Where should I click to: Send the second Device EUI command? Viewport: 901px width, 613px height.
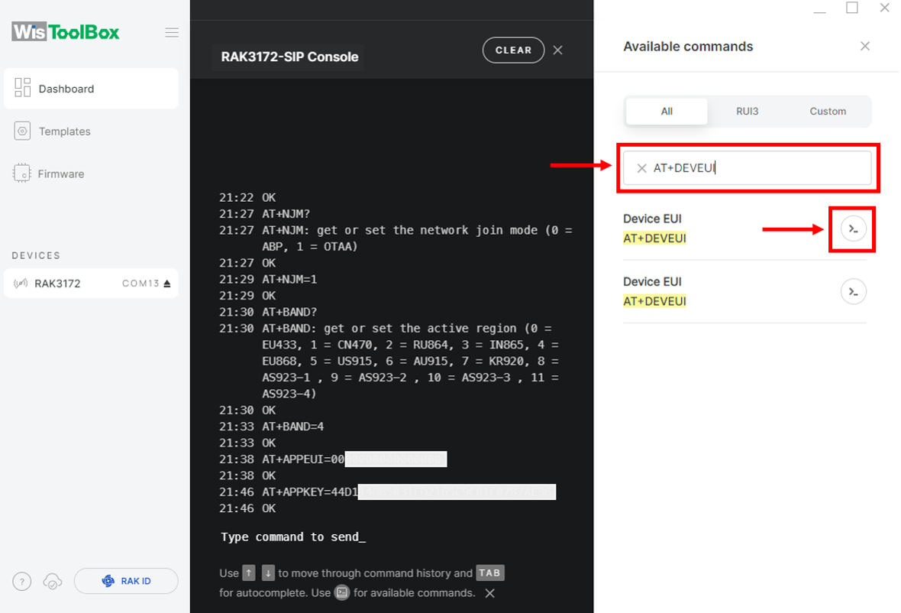854,291
